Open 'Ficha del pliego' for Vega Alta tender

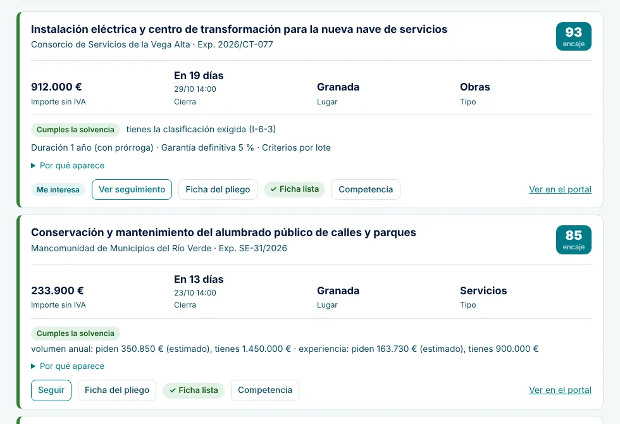pyautogui.click(x=218, y=189)
